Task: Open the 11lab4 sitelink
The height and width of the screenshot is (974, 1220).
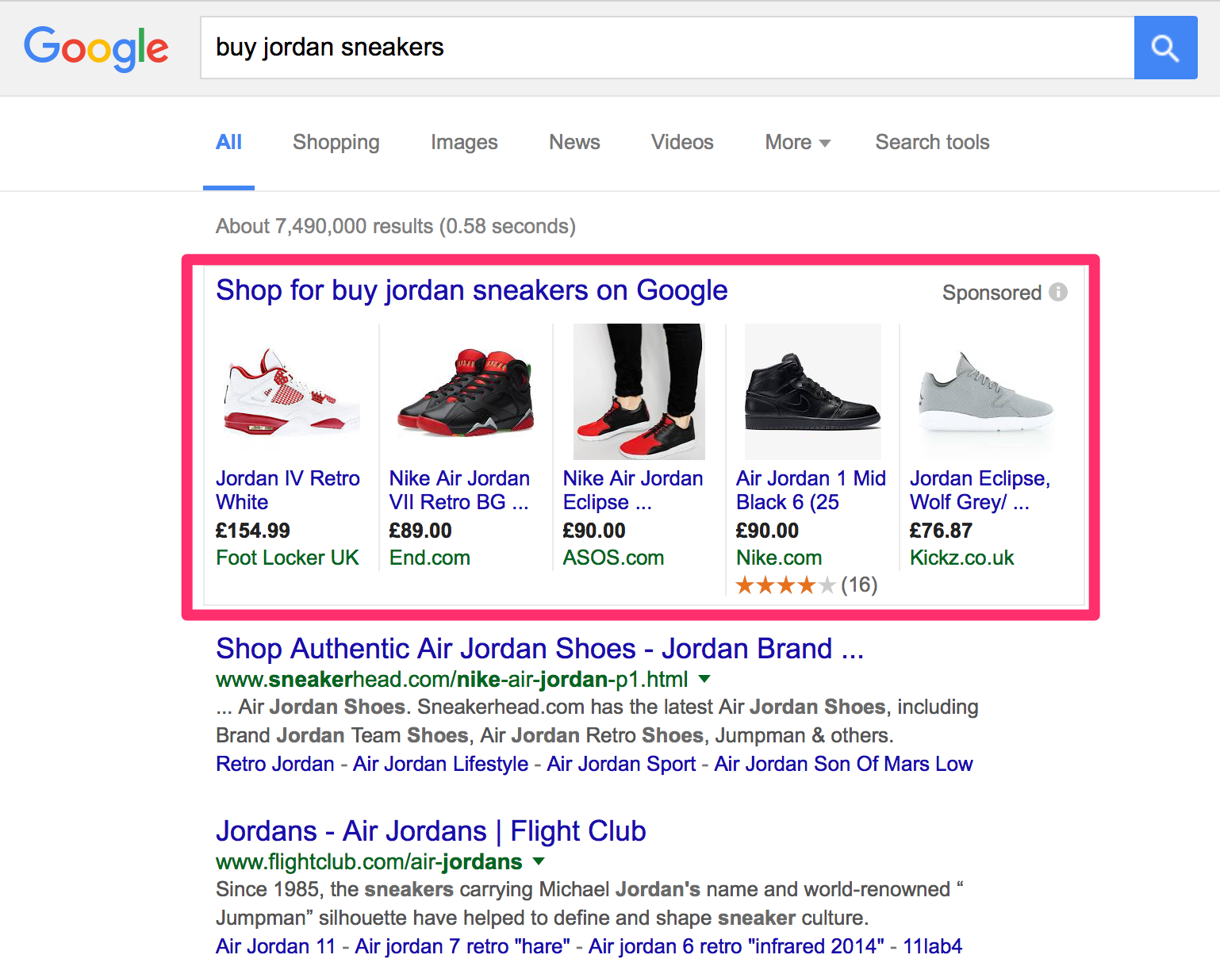Action: (932, 946)
